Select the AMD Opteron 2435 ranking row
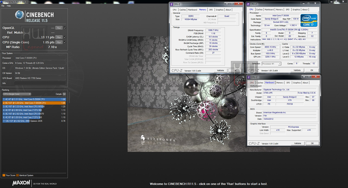 coord(34,121)
